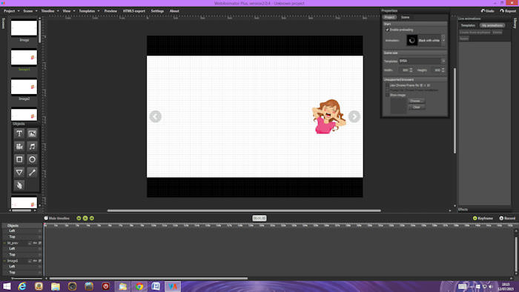Screen dimensions: 519x292
Task: Expand the bt_prev timeline object
Action: pyautogui.click(x=4, y=243)
